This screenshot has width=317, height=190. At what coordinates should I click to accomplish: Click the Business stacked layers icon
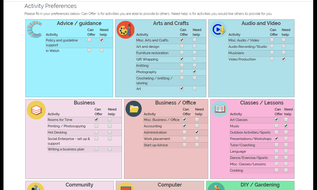coord(36,110)
